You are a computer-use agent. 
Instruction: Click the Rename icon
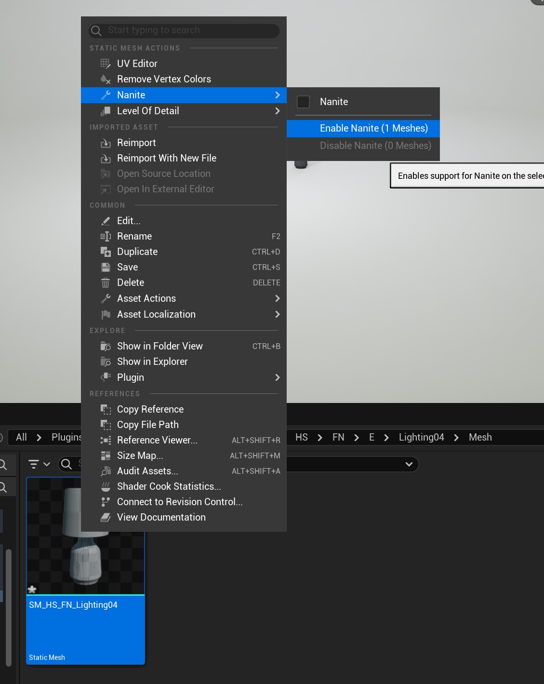106,236
